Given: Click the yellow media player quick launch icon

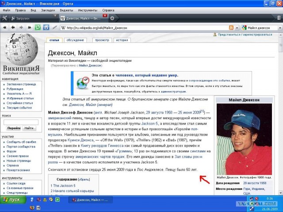Looking at the screenshot, I should click(x=51, y=200).
